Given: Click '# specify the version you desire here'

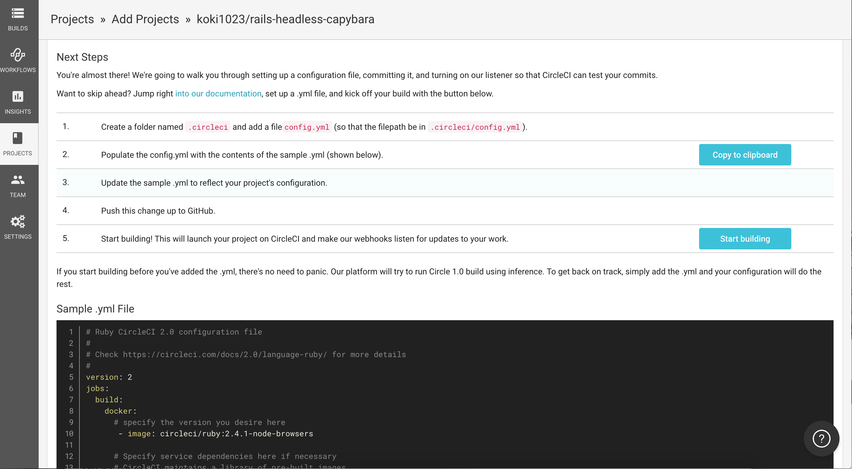Looking at the screenshot, I should 199,422.
